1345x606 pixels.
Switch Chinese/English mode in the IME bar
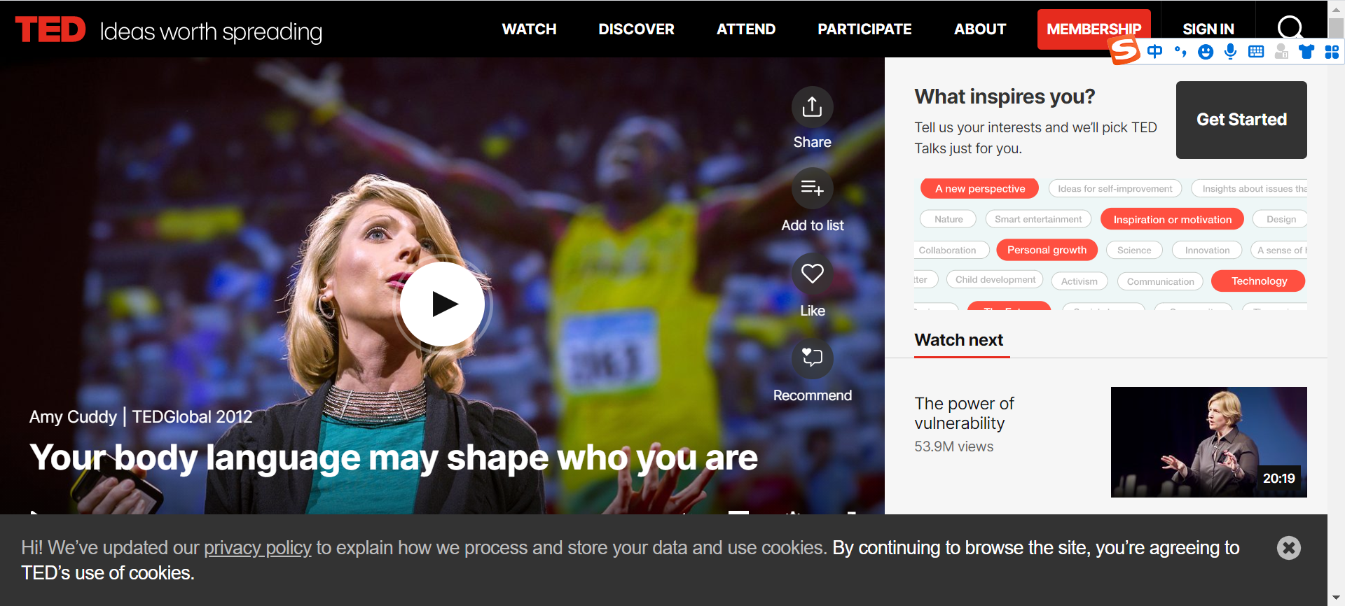click(1155, 52)
